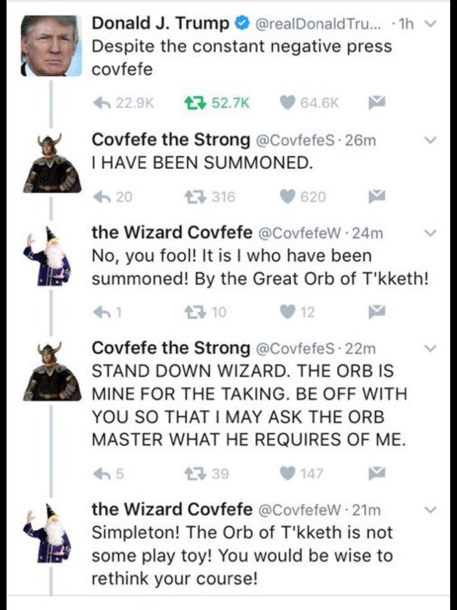Reply to the 'I HAVE BEEN SUMMONED' tweet
The width and height of the screenshot is (457, 610).
point(102,197)
